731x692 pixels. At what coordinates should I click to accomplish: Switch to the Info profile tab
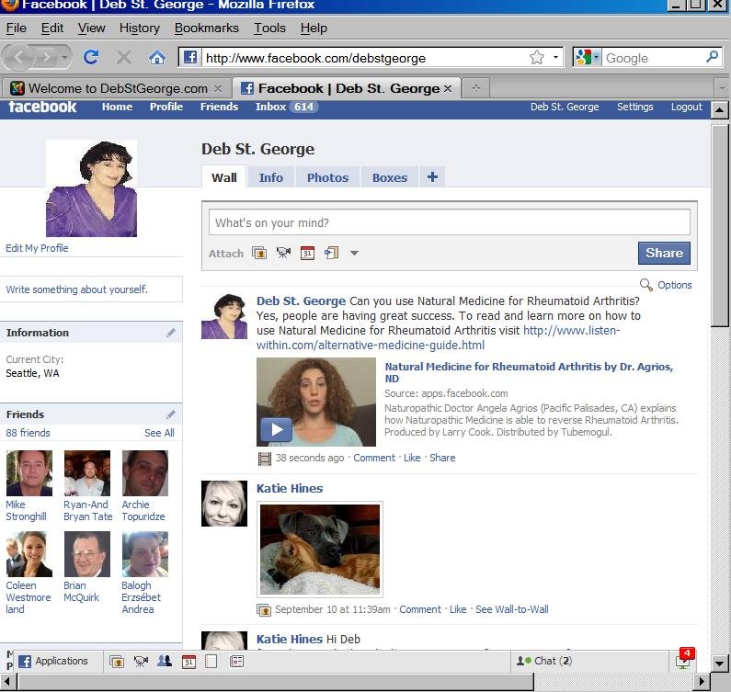point(271,177)
